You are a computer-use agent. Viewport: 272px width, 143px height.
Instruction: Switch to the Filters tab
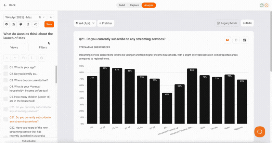click(x=43, y=47)
